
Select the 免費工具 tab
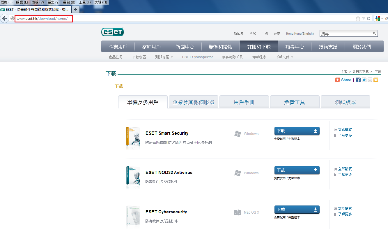pyautogui.click(x=295, y=102)
